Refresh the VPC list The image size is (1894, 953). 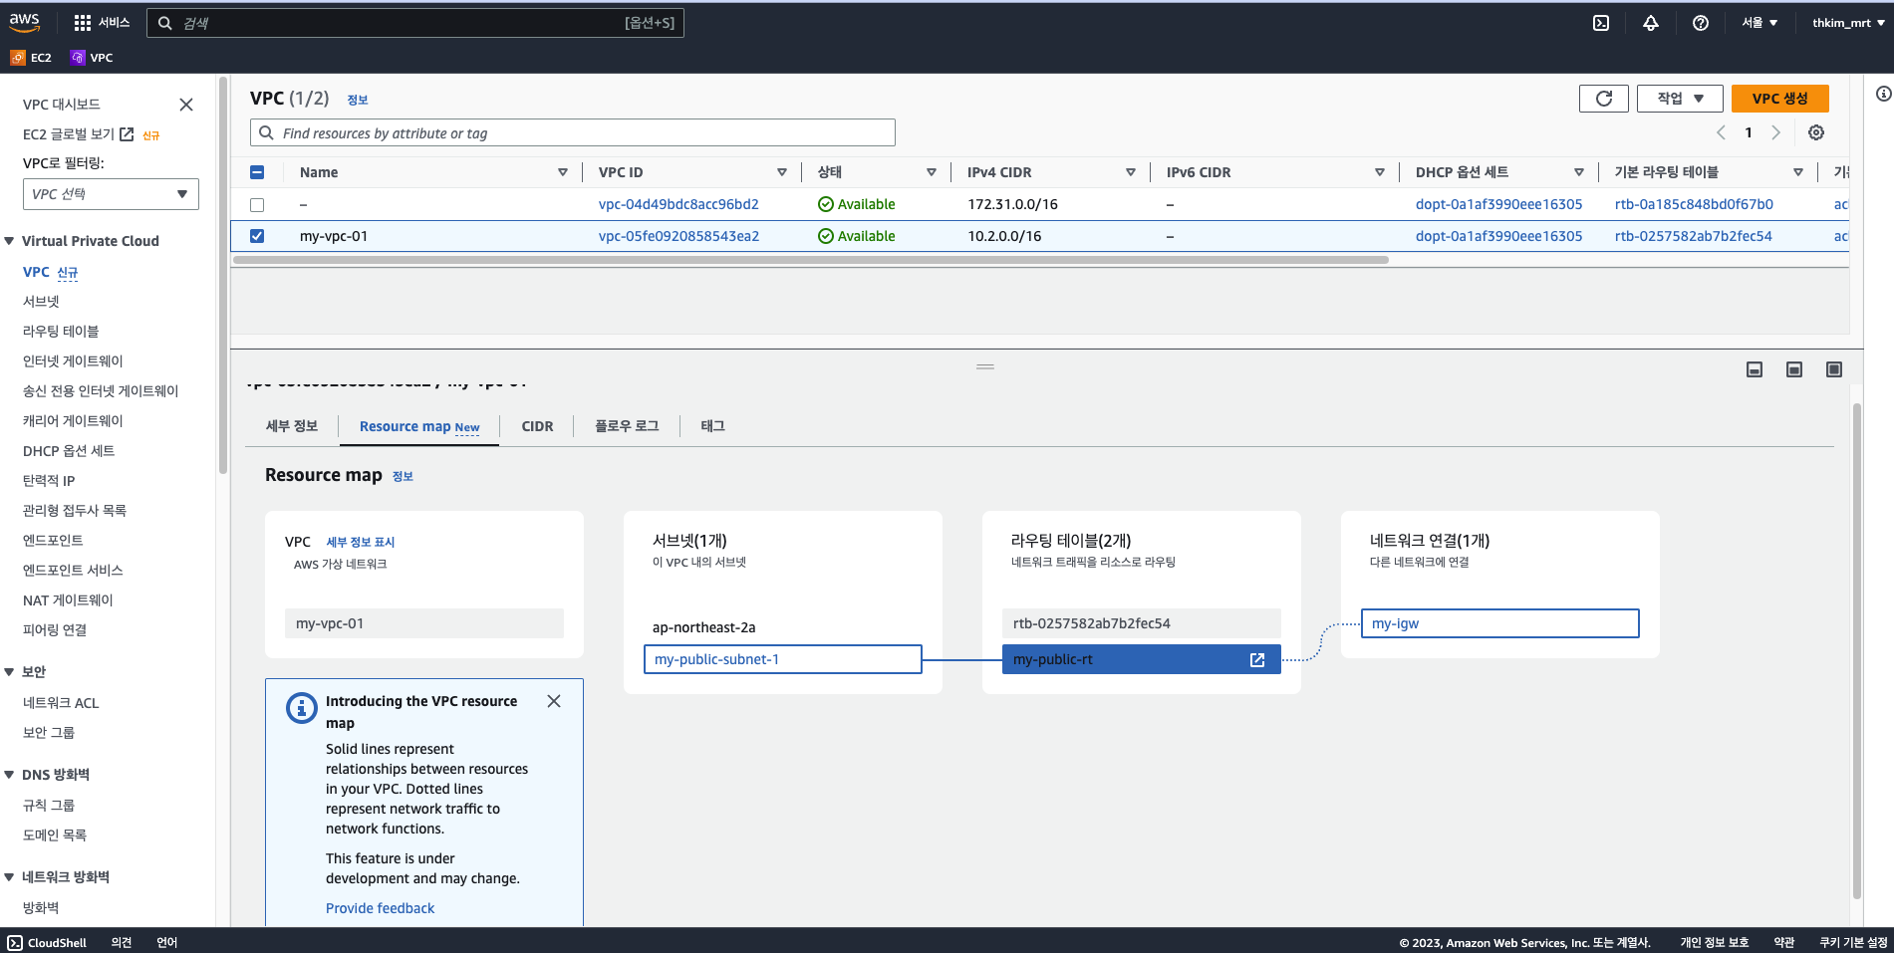(1604, 99)
